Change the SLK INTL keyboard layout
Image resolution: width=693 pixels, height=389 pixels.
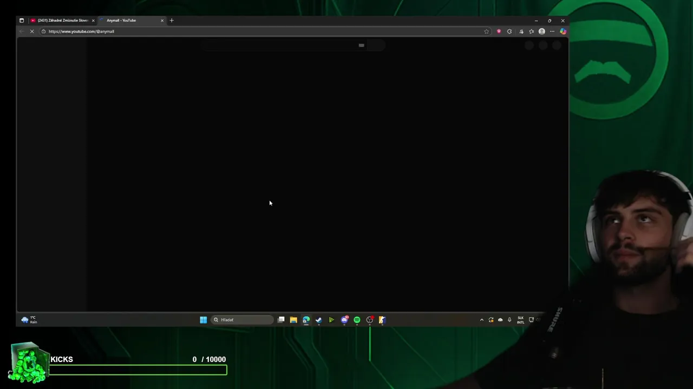521,320
